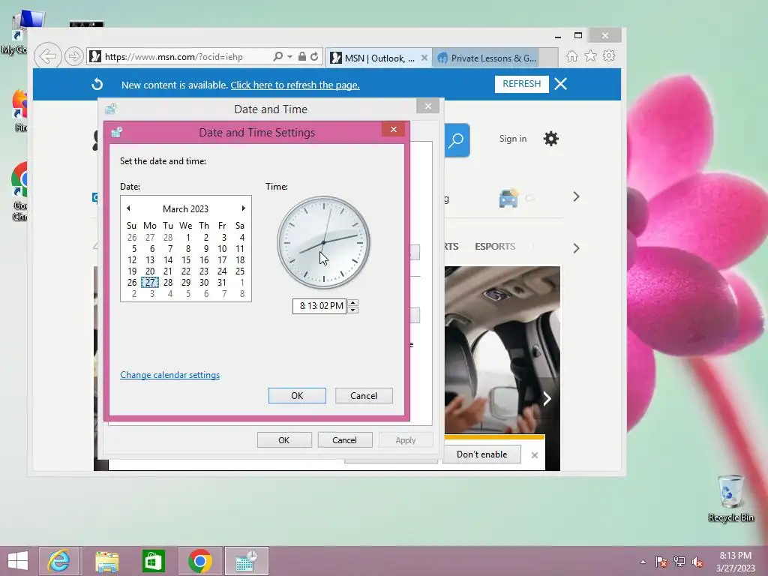Image resolution: width=768 pixels, height=576 pixels.
Task: Click March 2023 calendar header
Action: (x=185, y=208)
